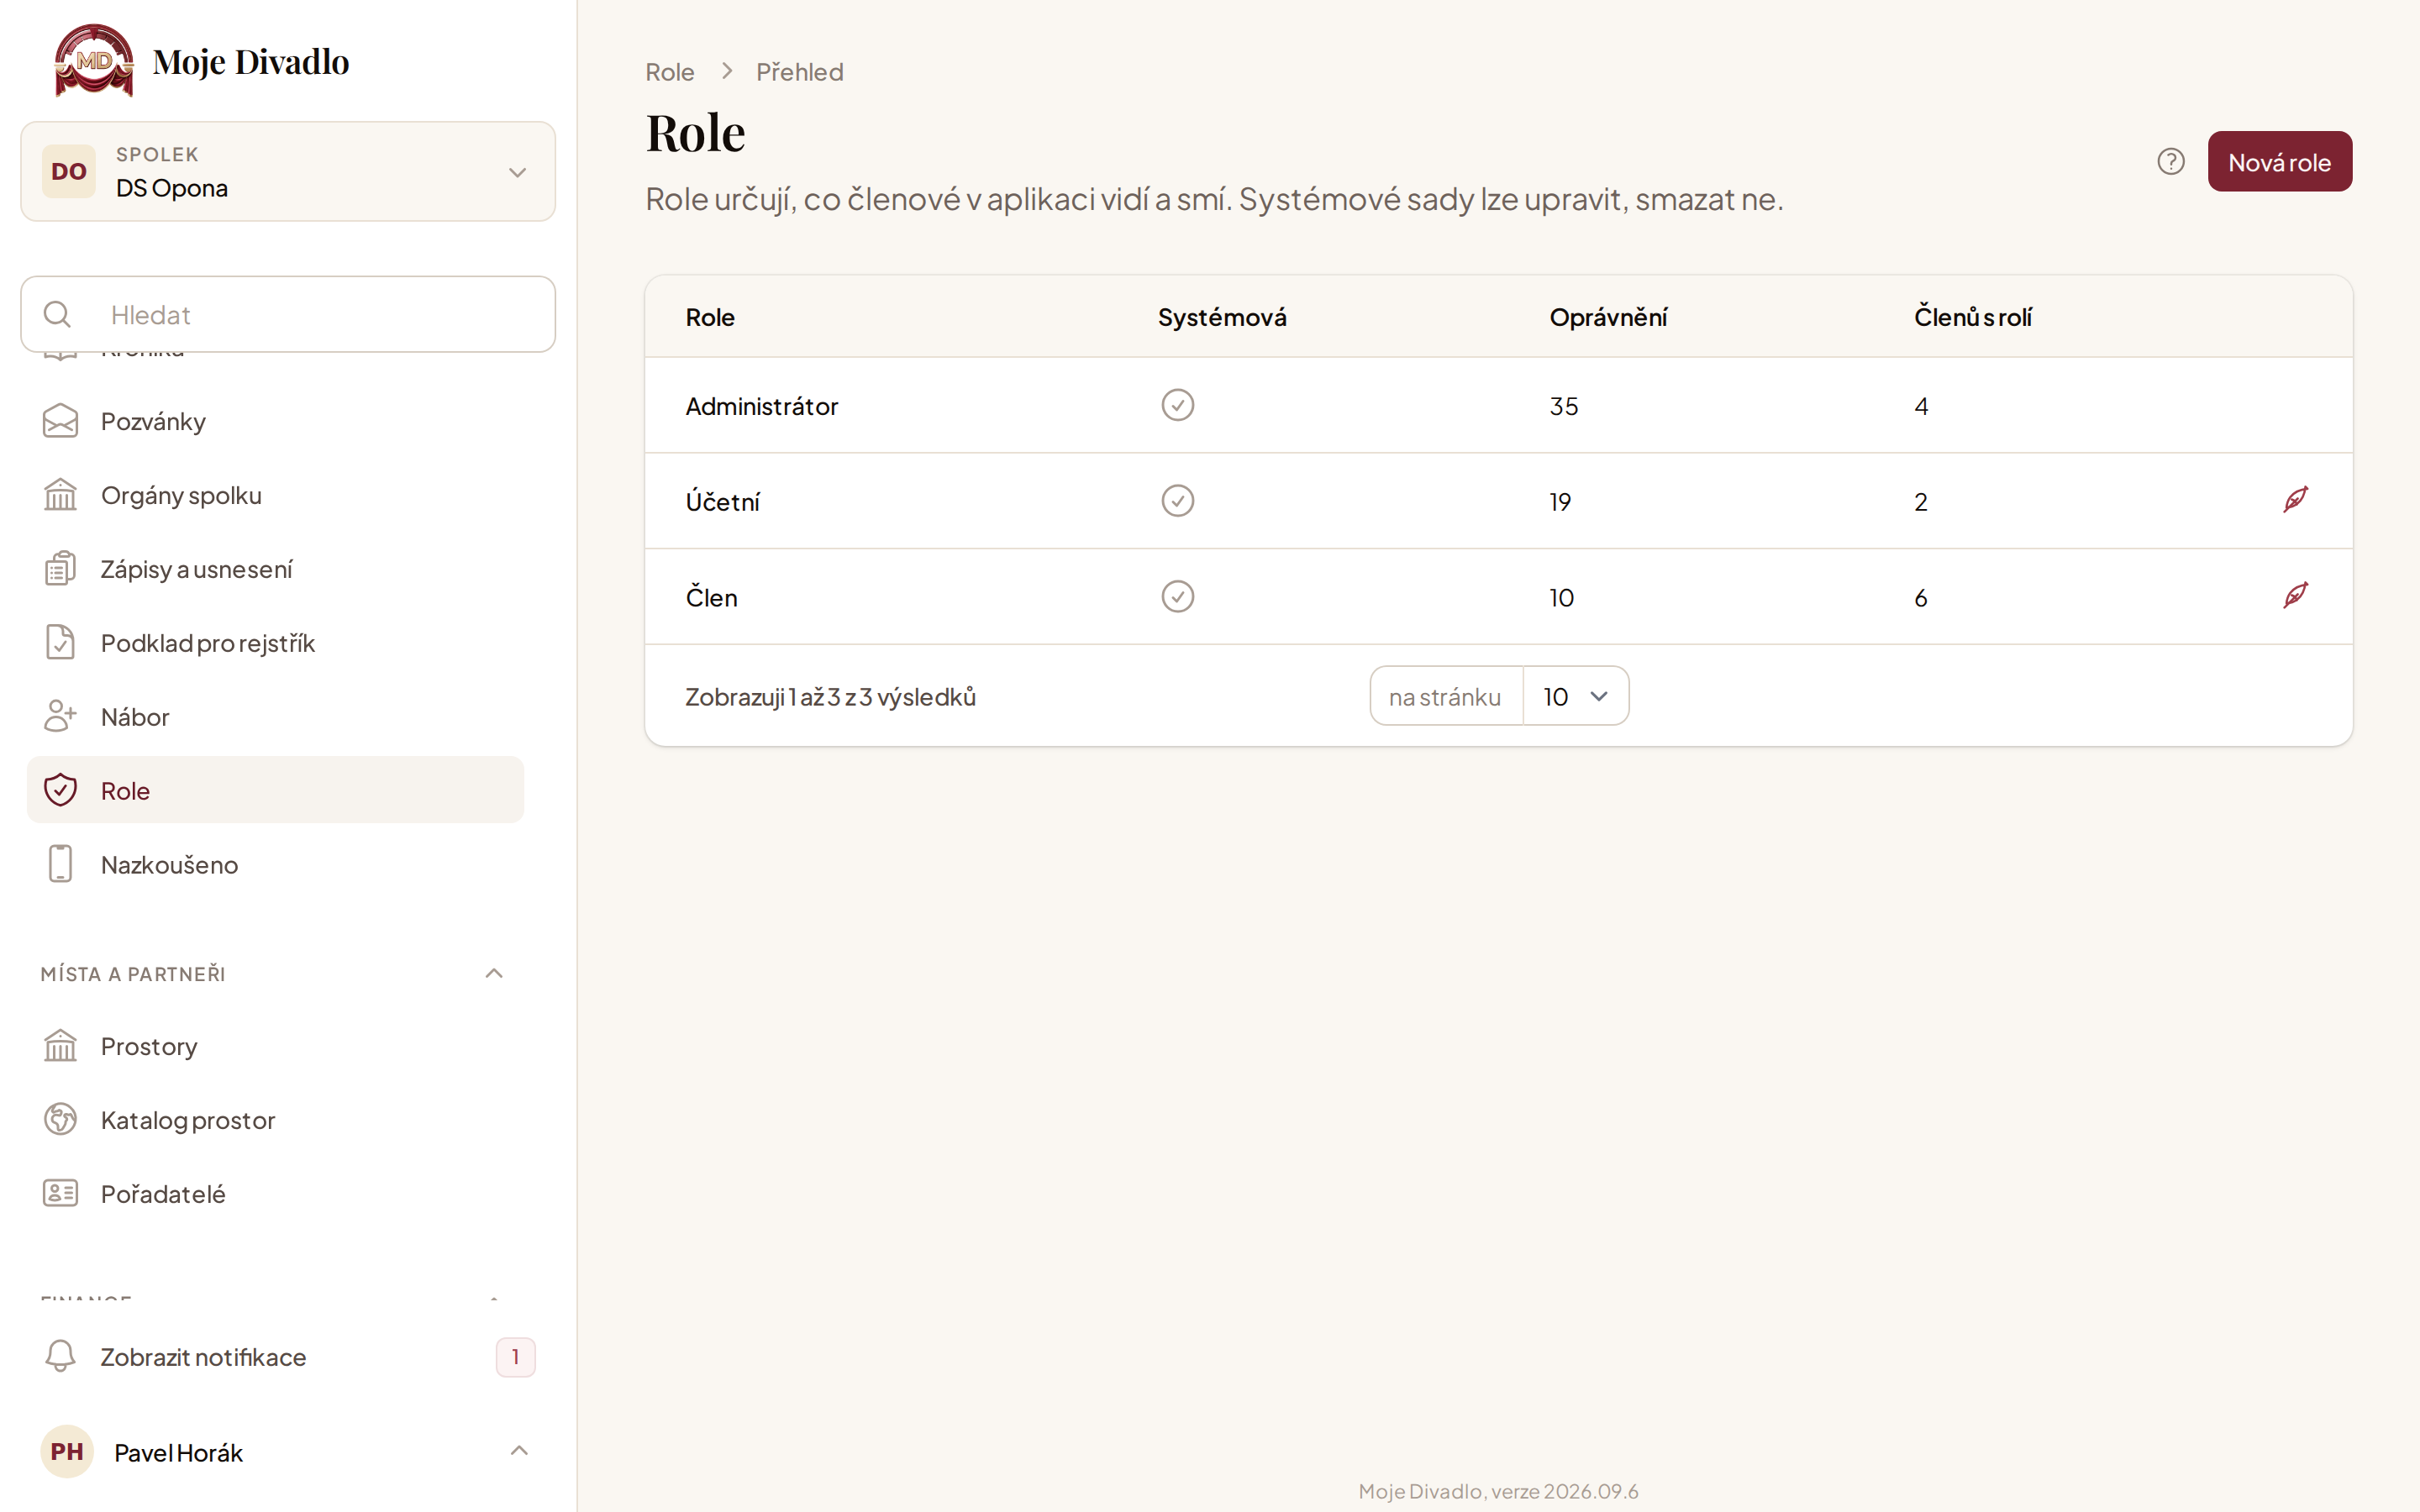Click the Prostory building icon

pyautogui.click(x=60, y=1046)
